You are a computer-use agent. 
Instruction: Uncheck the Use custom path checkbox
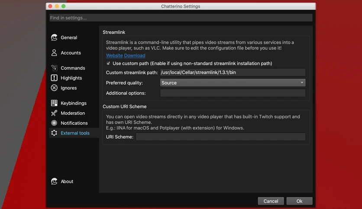pyautogui.click(x=108, y=63)
